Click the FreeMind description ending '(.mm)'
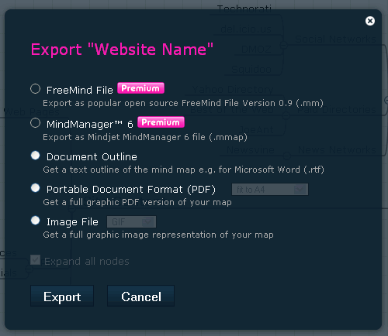 point(183,103)
